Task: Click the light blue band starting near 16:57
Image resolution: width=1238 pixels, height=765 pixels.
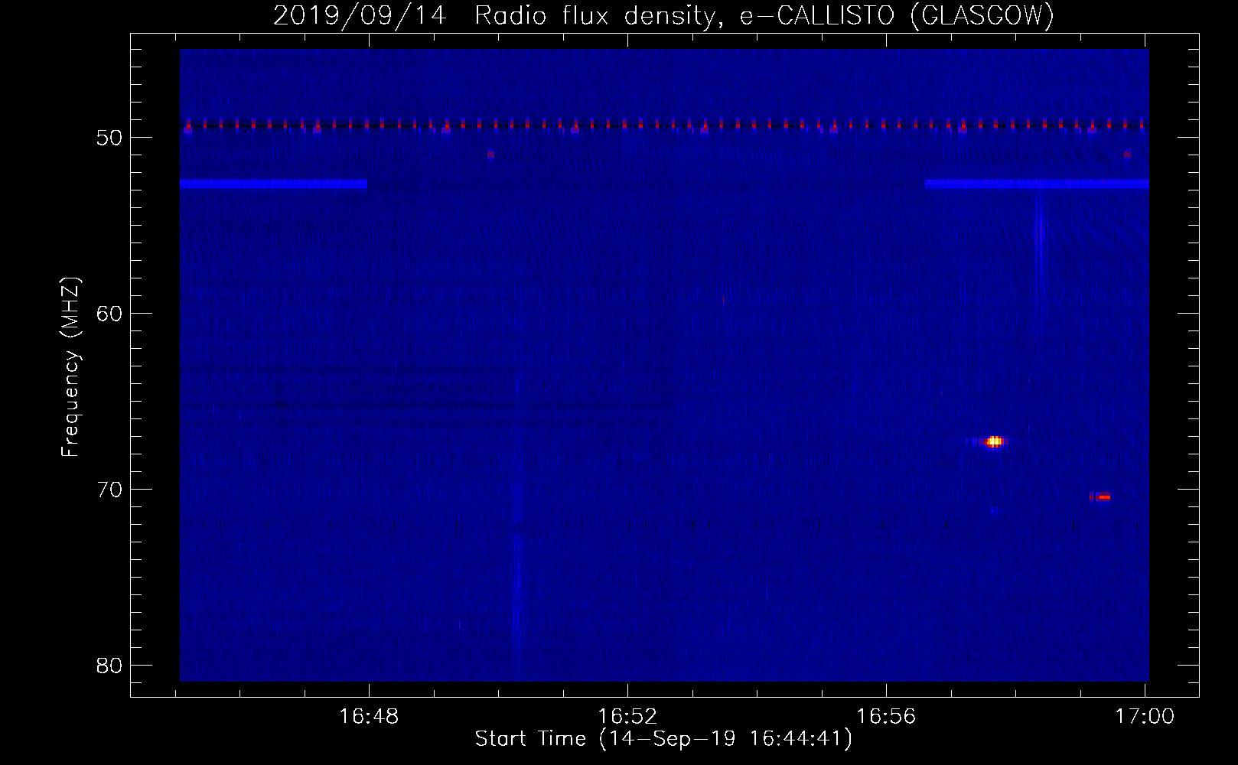Action: click(x=1037, y=184)
